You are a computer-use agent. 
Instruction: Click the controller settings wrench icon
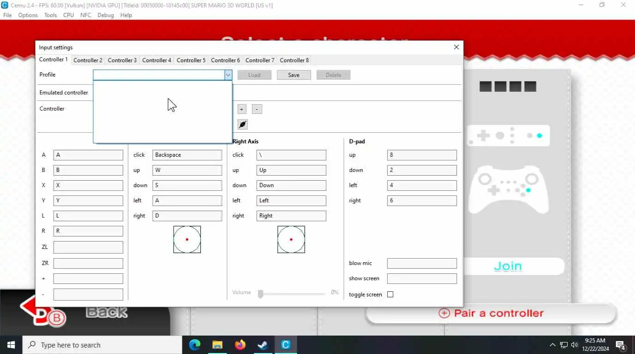(243, 124)
